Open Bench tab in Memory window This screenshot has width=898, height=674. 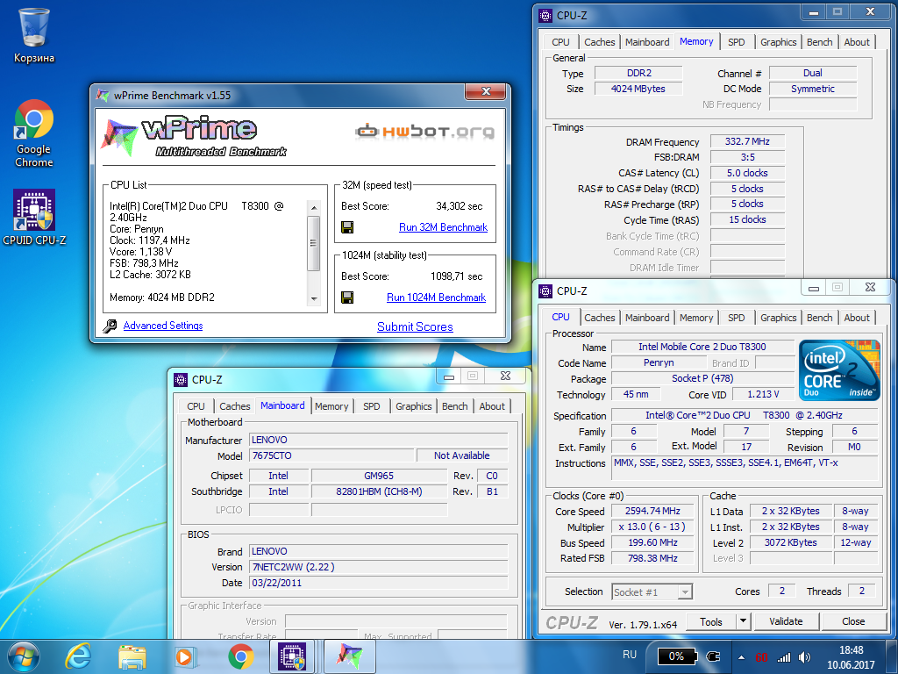tap(820, 42)
